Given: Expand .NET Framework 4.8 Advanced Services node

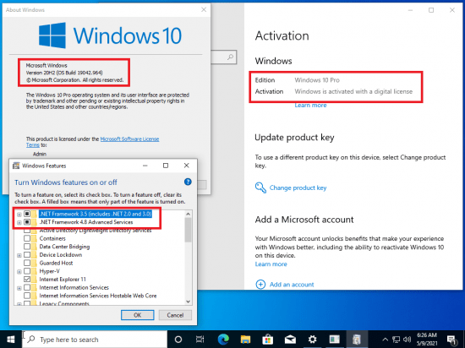Looking at the screenshot, I should tap(19, 222).
